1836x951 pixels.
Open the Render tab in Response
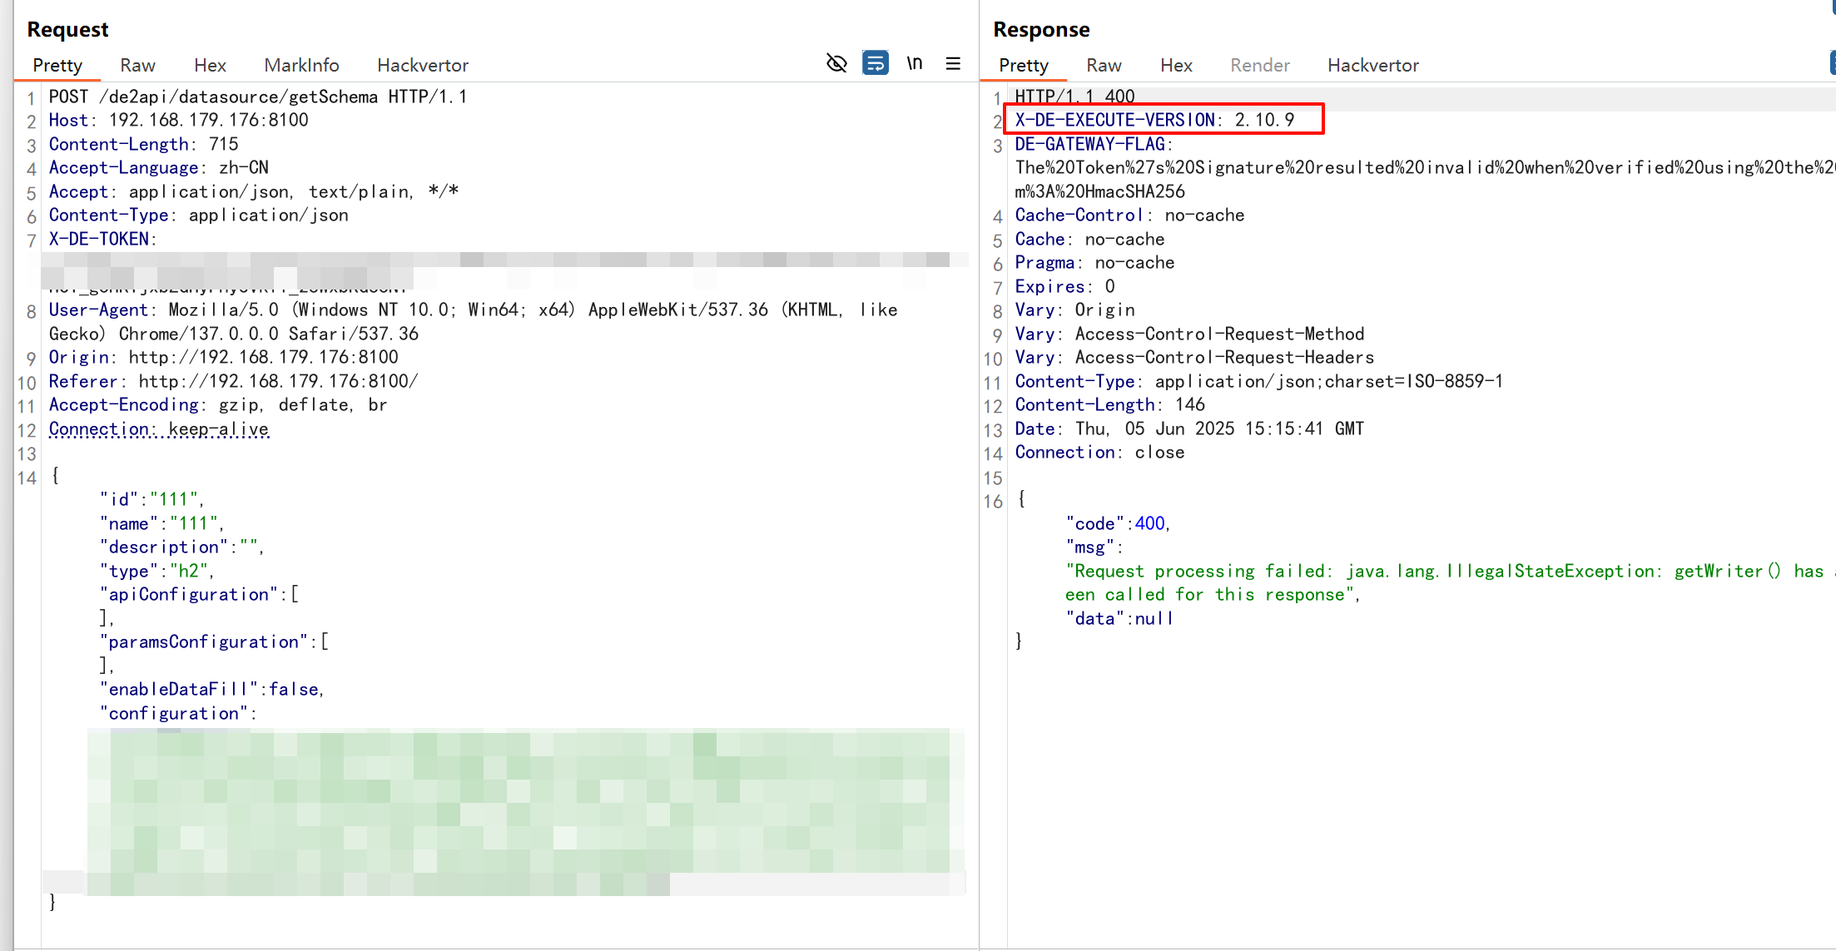pos(1260,65)
